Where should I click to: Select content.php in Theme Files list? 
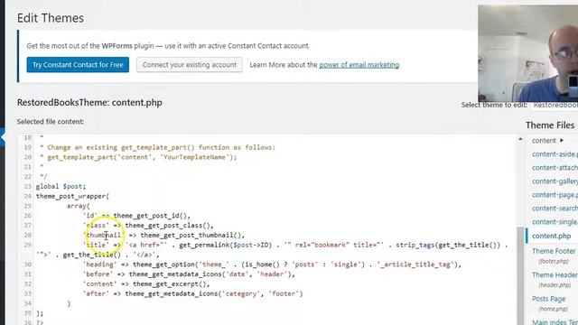click(552, 236)
